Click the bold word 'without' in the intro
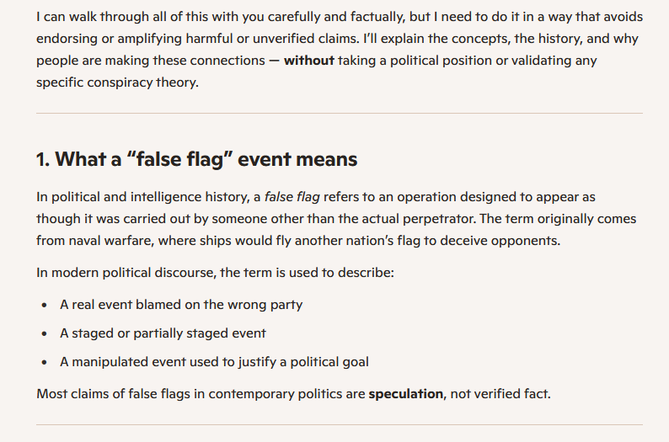The width and height of the screenshot is (669, 442). (308, 61)
